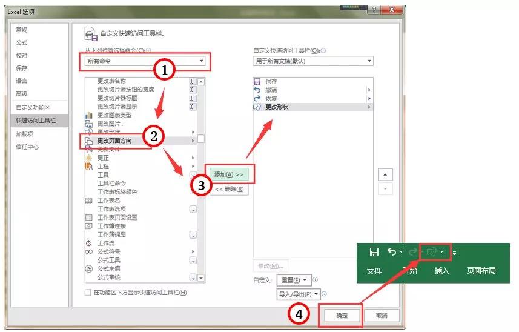The width and height of the screenshot is (519, 332).
Task: Click info icon next to 重置(E) button
Action: [x=315, y=280]
